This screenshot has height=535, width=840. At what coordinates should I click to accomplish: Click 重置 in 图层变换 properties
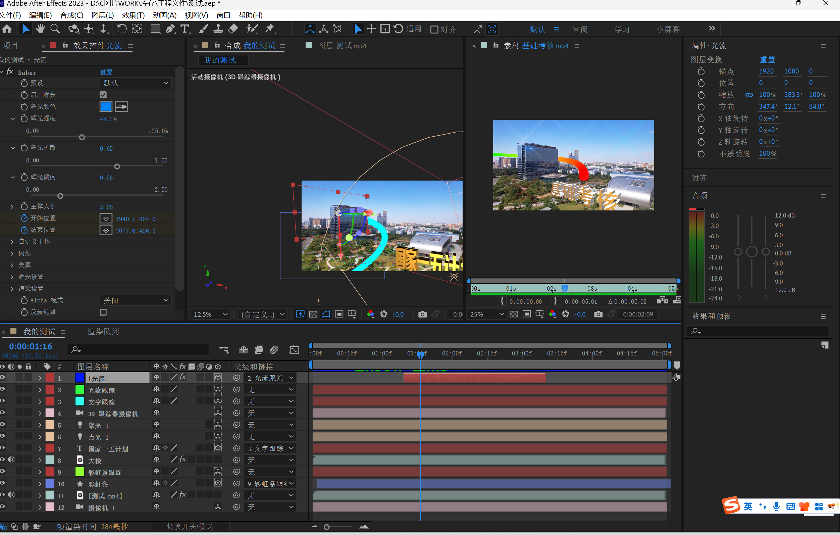click(767, 60)
